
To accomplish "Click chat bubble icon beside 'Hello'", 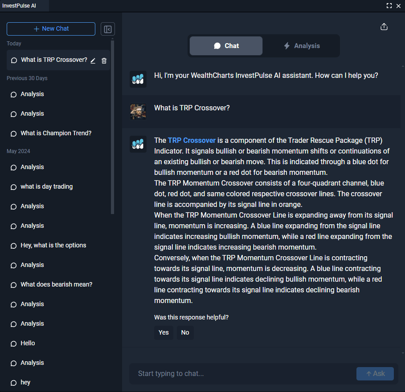I will 13,344.
